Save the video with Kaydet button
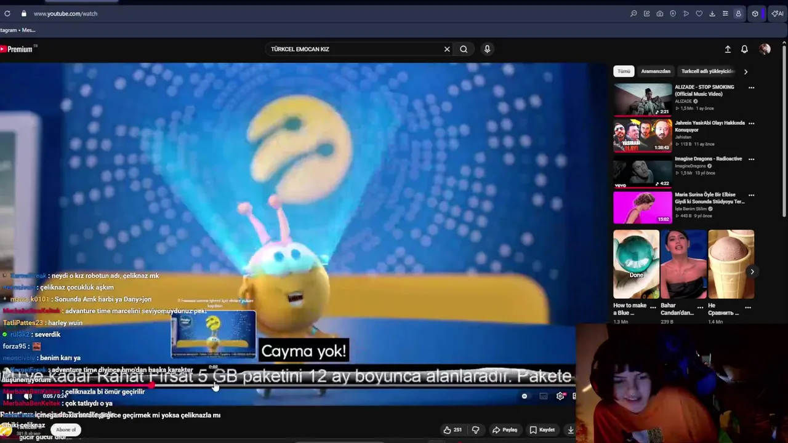The image size is (788, 443). pos(542,430)
